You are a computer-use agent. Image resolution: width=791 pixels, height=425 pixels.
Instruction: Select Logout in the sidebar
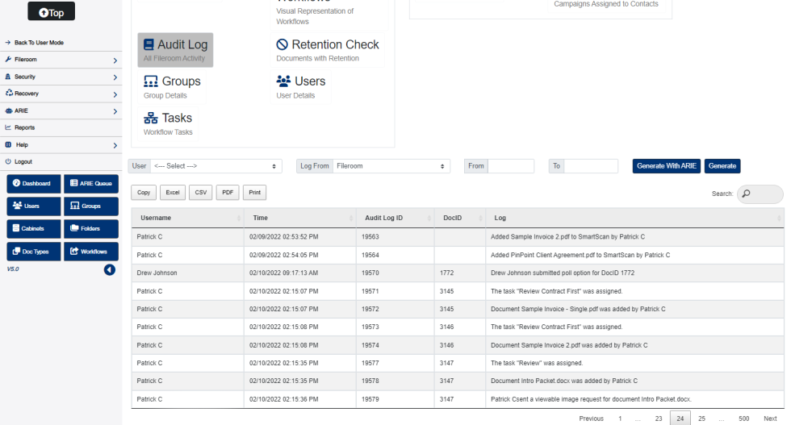[x=23, y=161]
